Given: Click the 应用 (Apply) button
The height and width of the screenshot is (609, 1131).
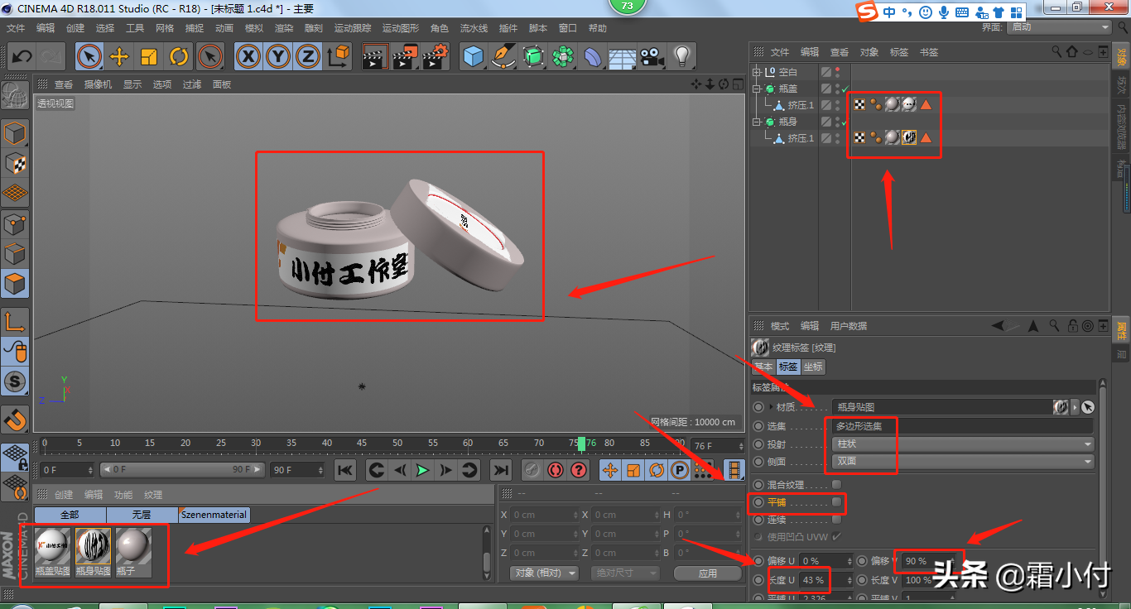Looking at the screenshot, I should (x=707, y=573).
